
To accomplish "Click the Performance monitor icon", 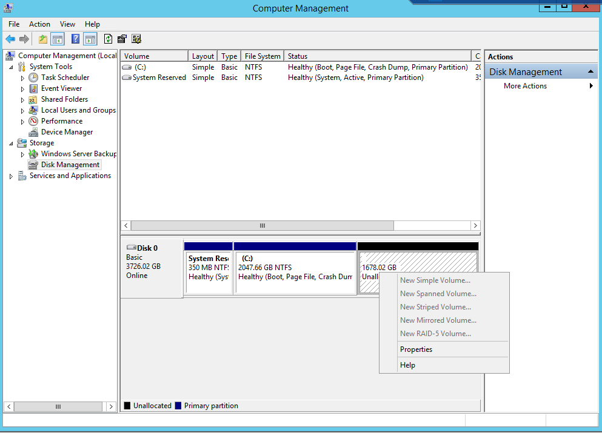I will point(34,121).
